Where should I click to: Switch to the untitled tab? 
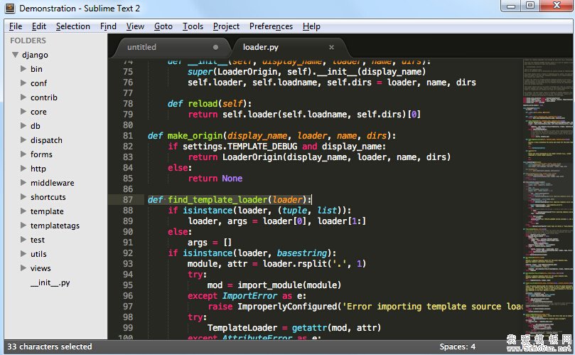(x=141, y=48)
